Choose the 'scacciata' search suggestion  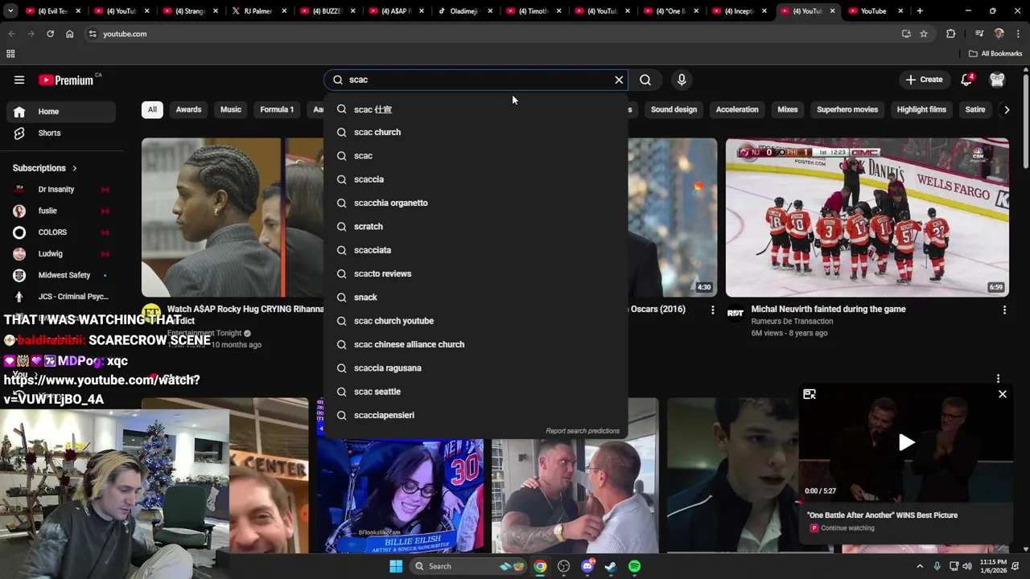476,250
